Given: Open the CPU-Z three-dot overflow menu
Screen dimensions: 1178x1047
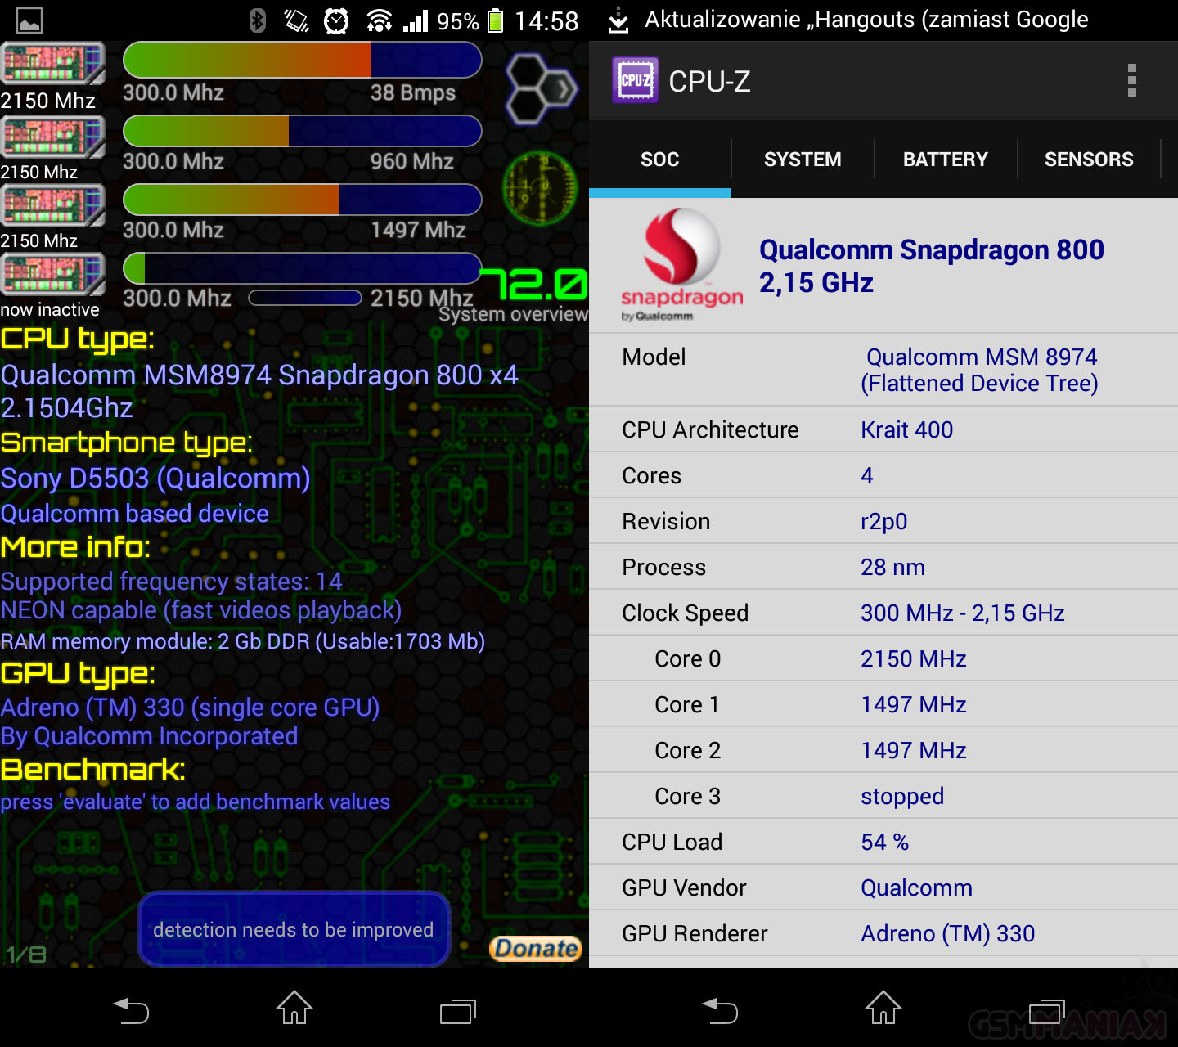Looking at the screenshot, I should tap(1131, 80).
